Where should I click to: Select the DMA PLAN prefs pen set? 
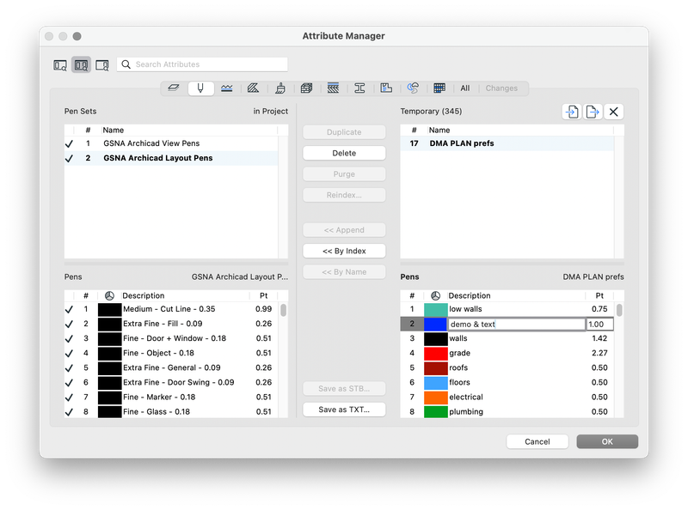(507, 143)
